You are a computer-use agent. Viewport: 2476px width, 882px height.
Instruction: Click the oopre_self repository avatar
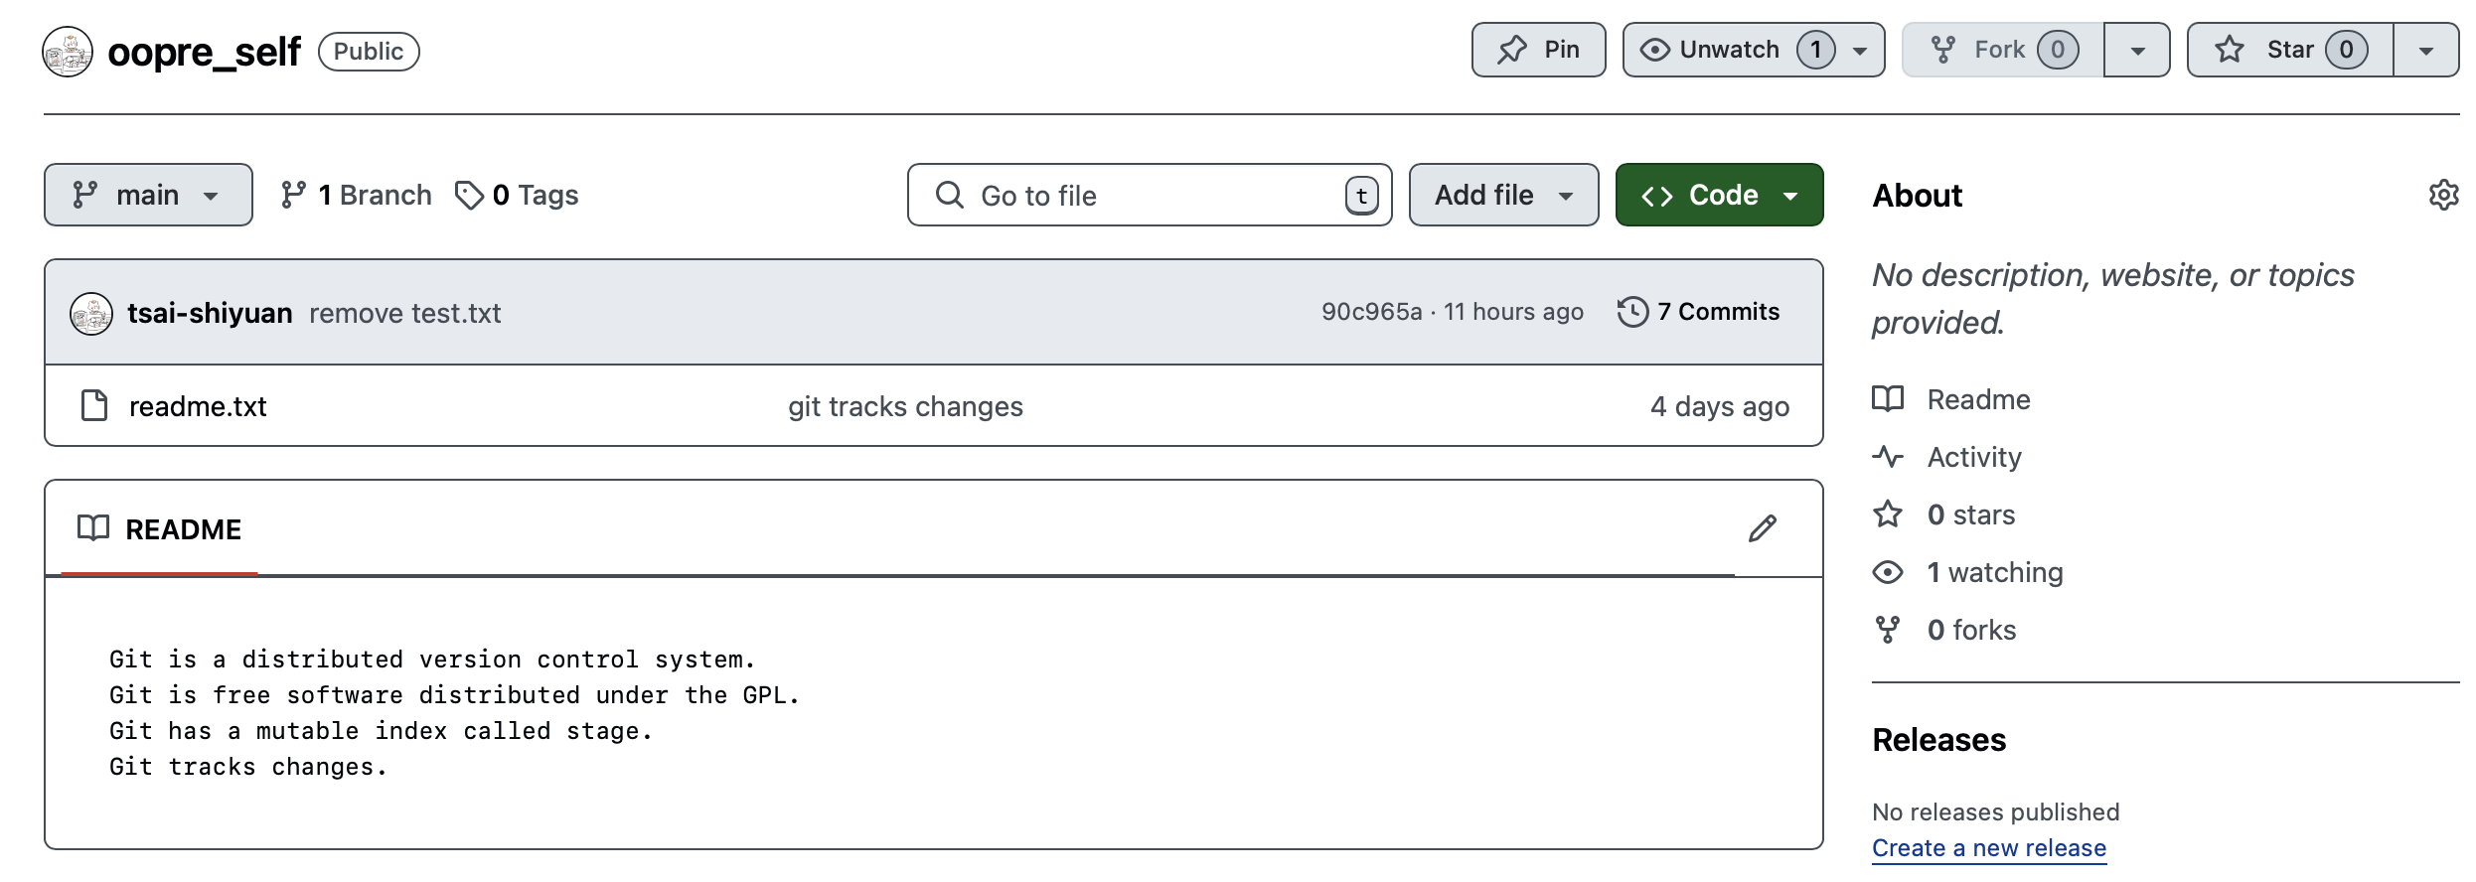[68, 52]
